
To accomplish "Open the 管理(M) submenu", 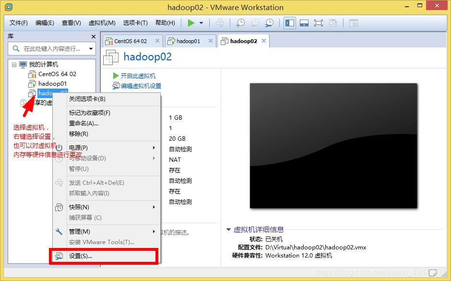I will 107,232.
